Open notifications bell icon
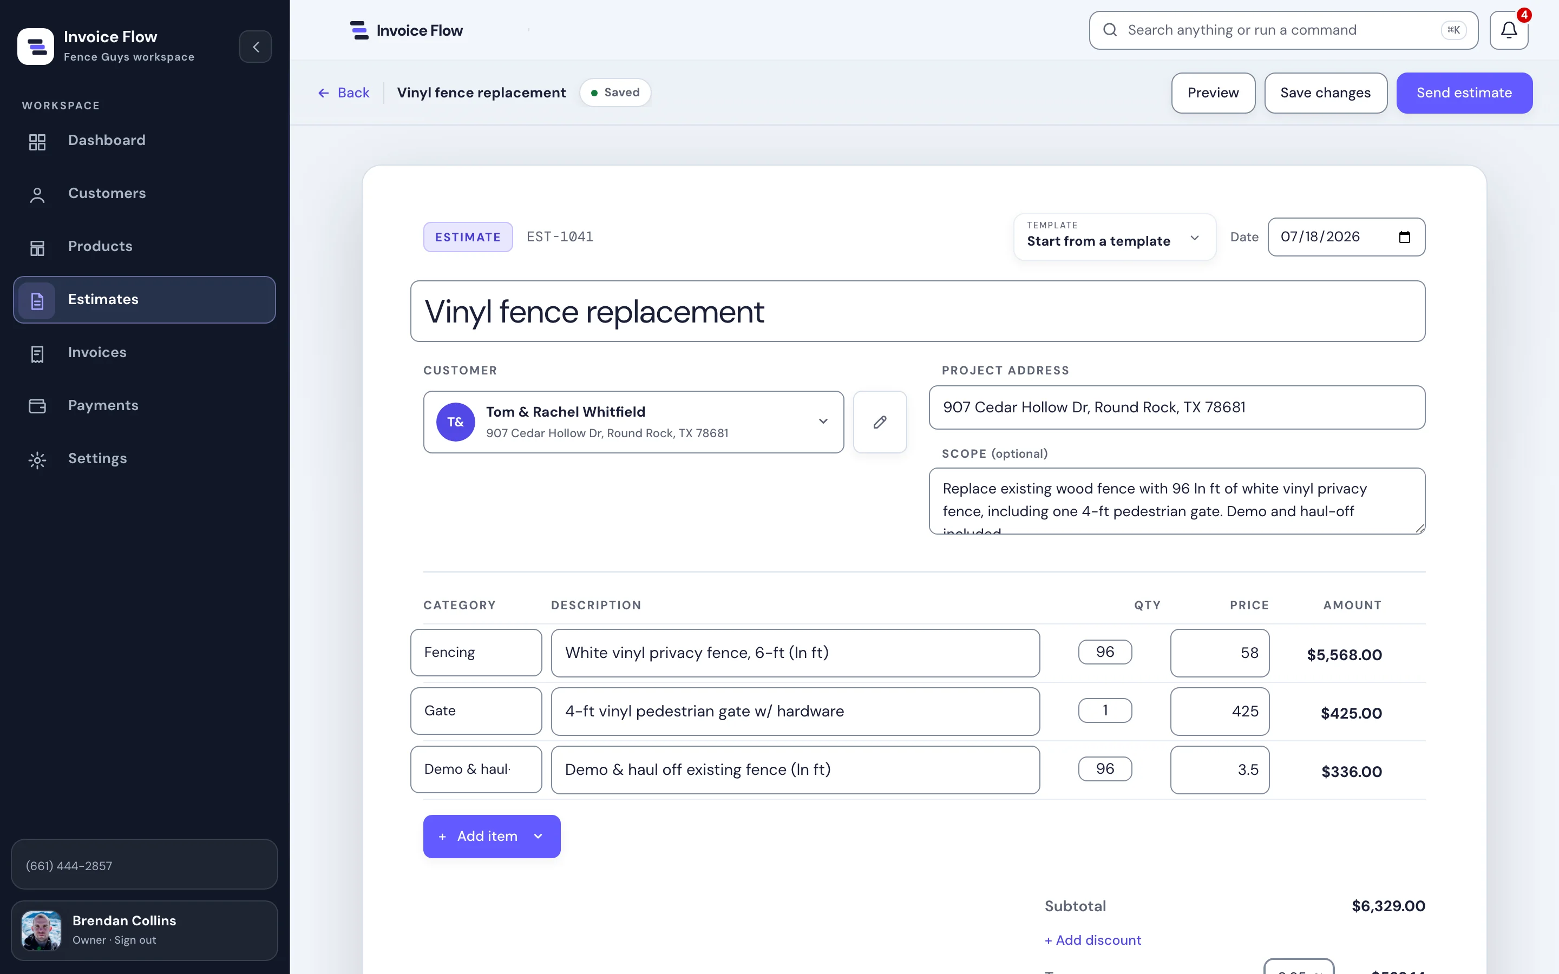The image size is (1559, 974). click(1509, 30)
